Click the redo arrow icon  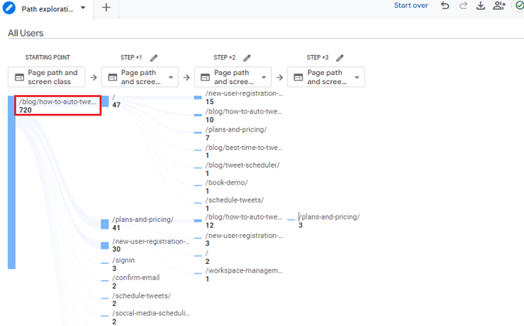click(x=464, y=6)
